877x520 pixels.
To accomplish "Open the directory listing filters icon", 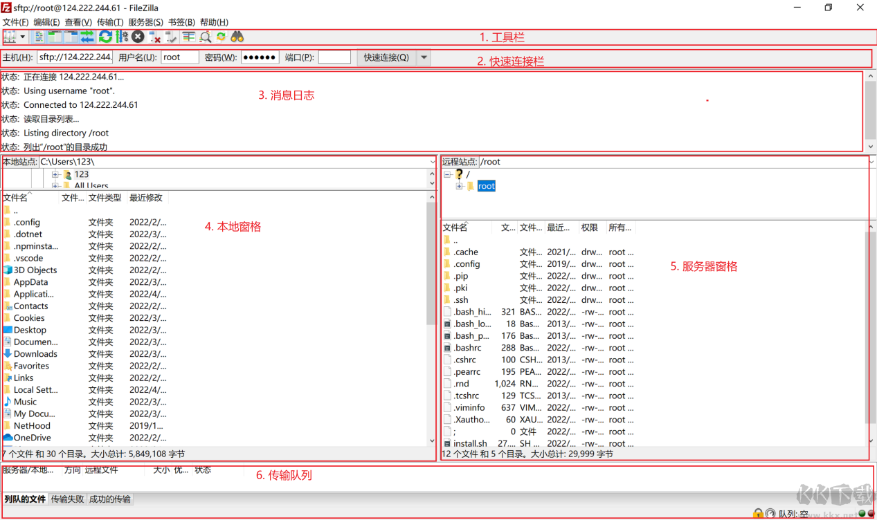I will coord(188,37).
